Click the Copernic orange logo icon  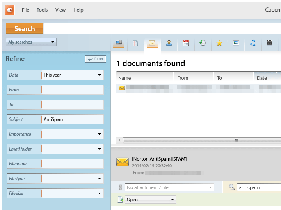pos(10,10)
